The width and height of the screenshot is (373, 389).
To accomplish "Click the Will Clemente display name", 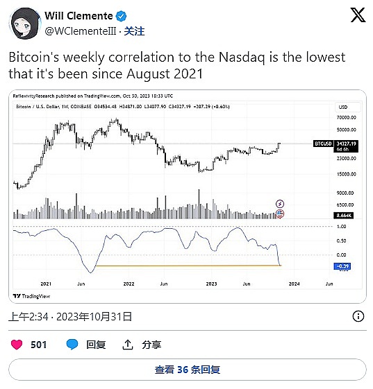I will pyautogui.click(x=78, y=16).
